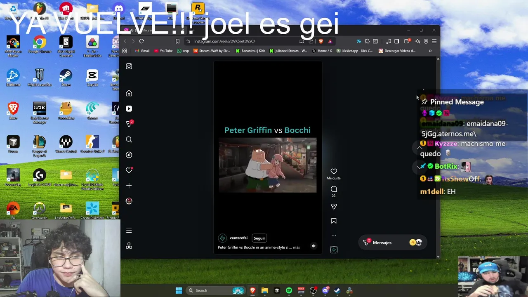528x297 pixels.
Task: Open Brave Rewards triangle icon
Action: [330, 41]
